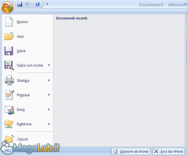Click the Undo arrow in quick access toolbar
Image resolution: width=187 pixels, height=156 pixels.
click(27, 4)
